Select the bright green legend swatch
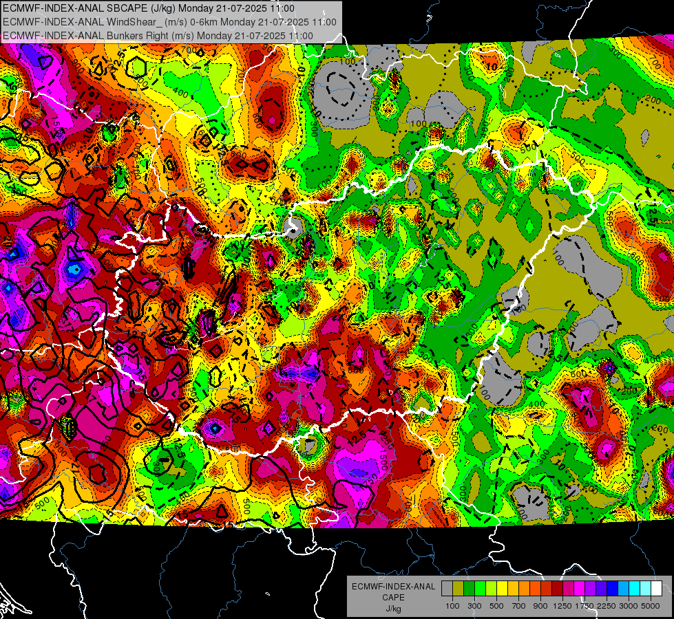The image size is (674, 619). tap(480, 589)
